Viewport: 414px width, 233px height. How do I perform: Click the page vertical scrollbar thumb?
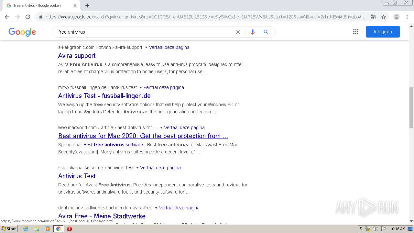click(411, 107)
